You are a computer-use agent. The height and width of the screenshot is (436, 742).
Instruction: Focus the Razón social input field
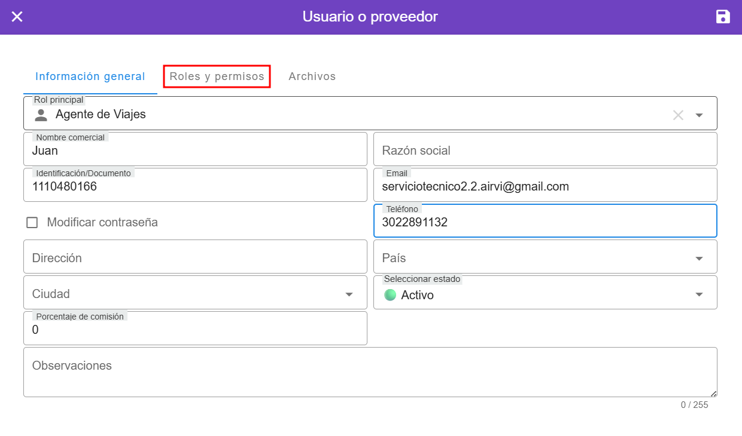coord(545,150)
